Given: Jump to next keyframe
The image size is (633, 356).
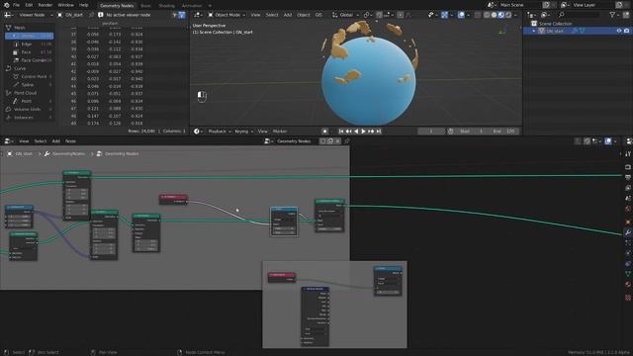Looking at the screenshot, I should pos(371,132).
